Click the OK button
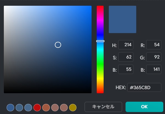Screen dimensions: 165x114 tap(144, 107)
